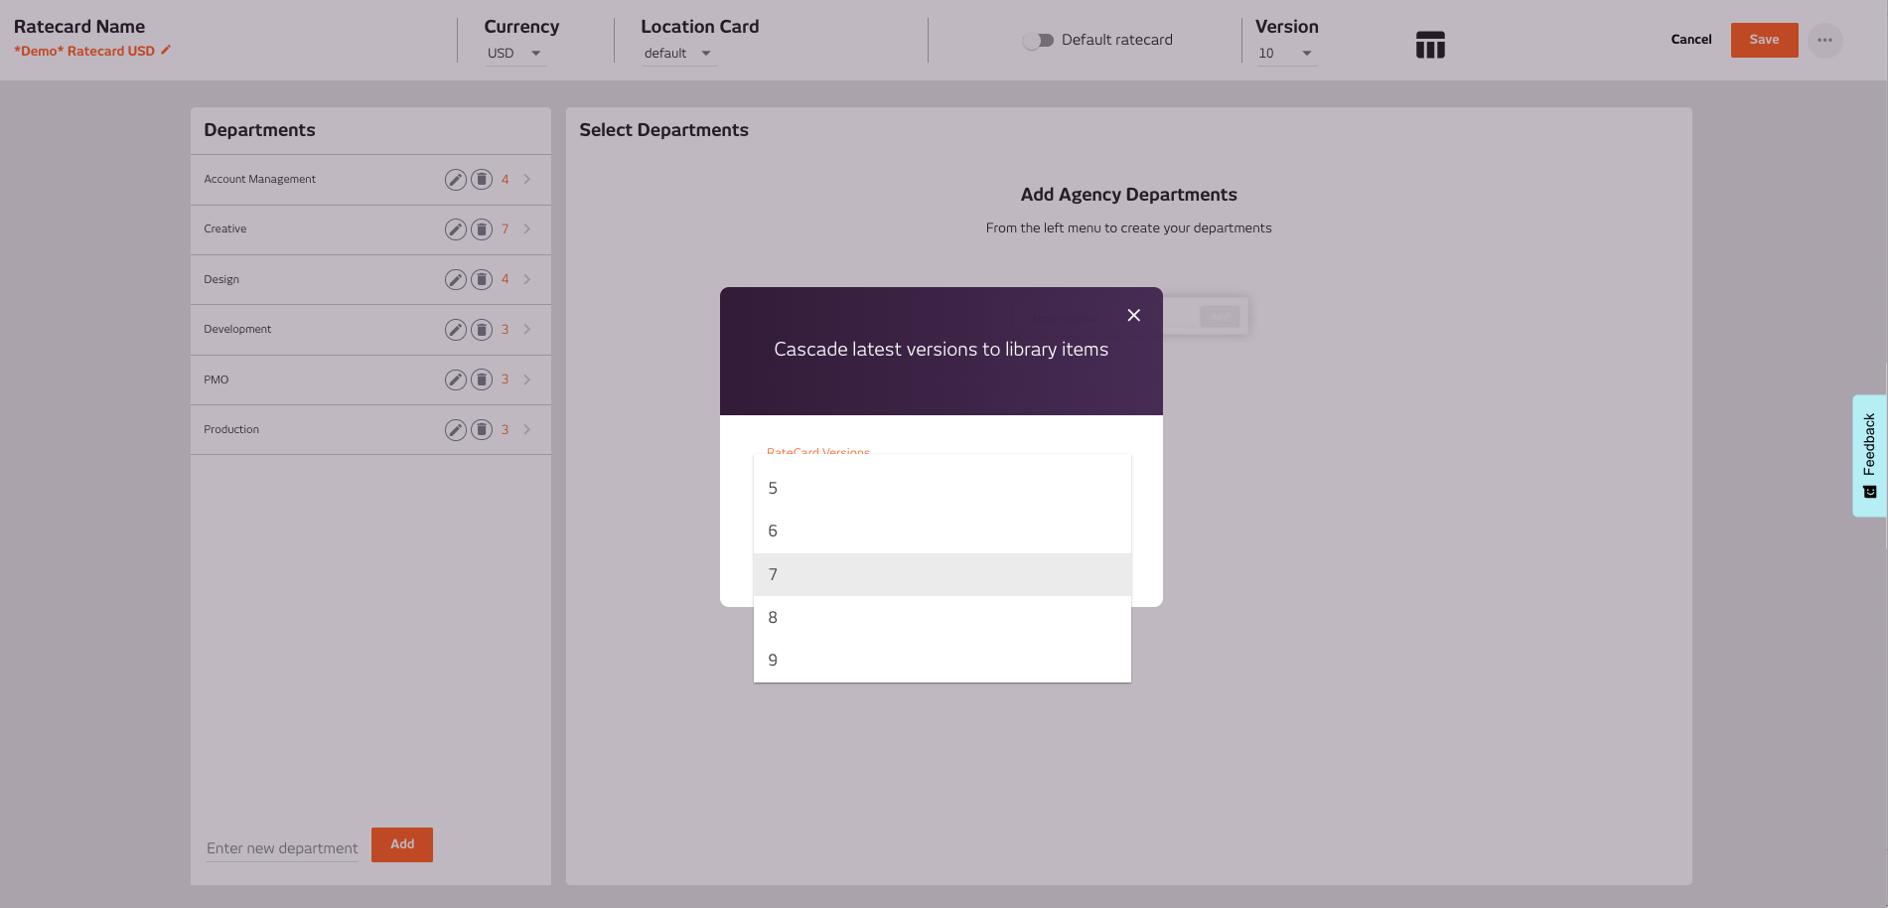
Task: Click trash icon for Development department
Action: click(x=482, y=330)
